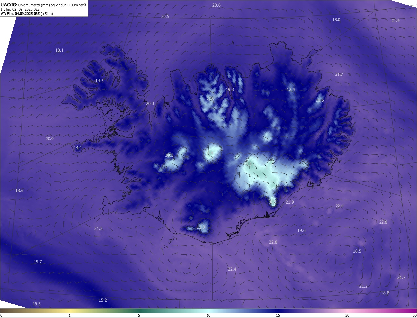The height and width of the screenshot is (318, 417).
Task: Click the 14.1 value label
Action: pyautogui.click(x=169, y=155)
